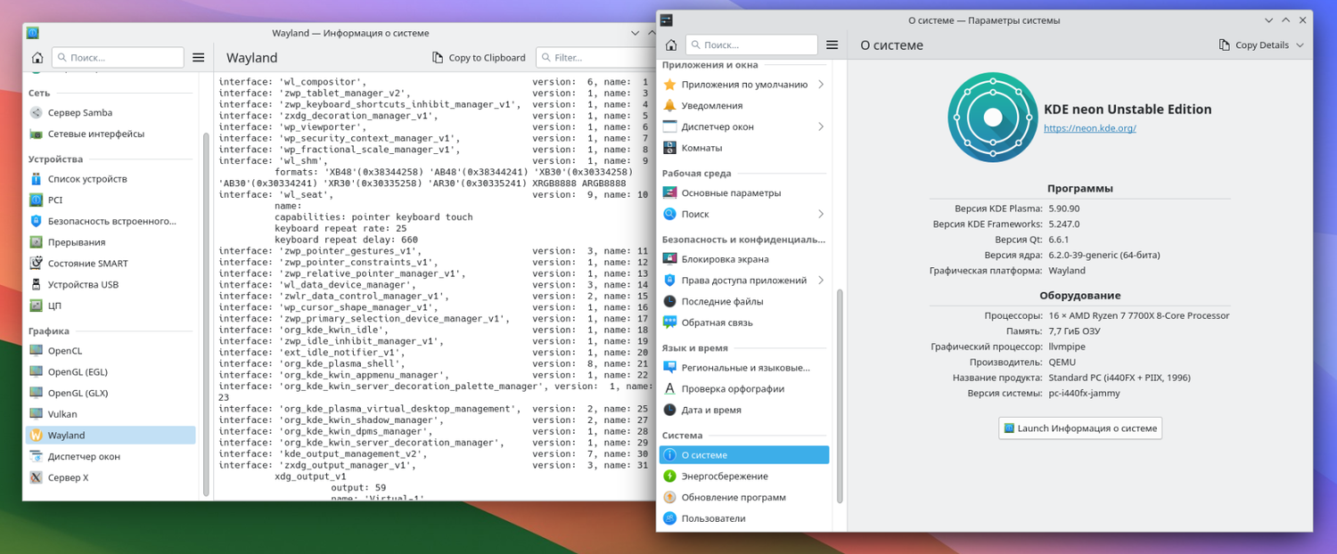Image resolution: width=1337 pixels, height=554 pixels.
Task: Open Состояние SMART page
Action: 111,263
